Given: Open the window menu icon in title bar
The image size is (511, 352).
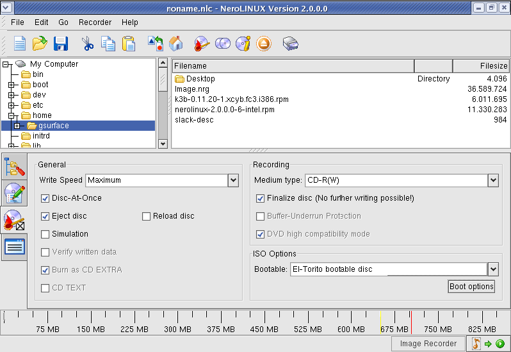Looking at the screenshot, I should pyautogui.click(x=6, y=8).
